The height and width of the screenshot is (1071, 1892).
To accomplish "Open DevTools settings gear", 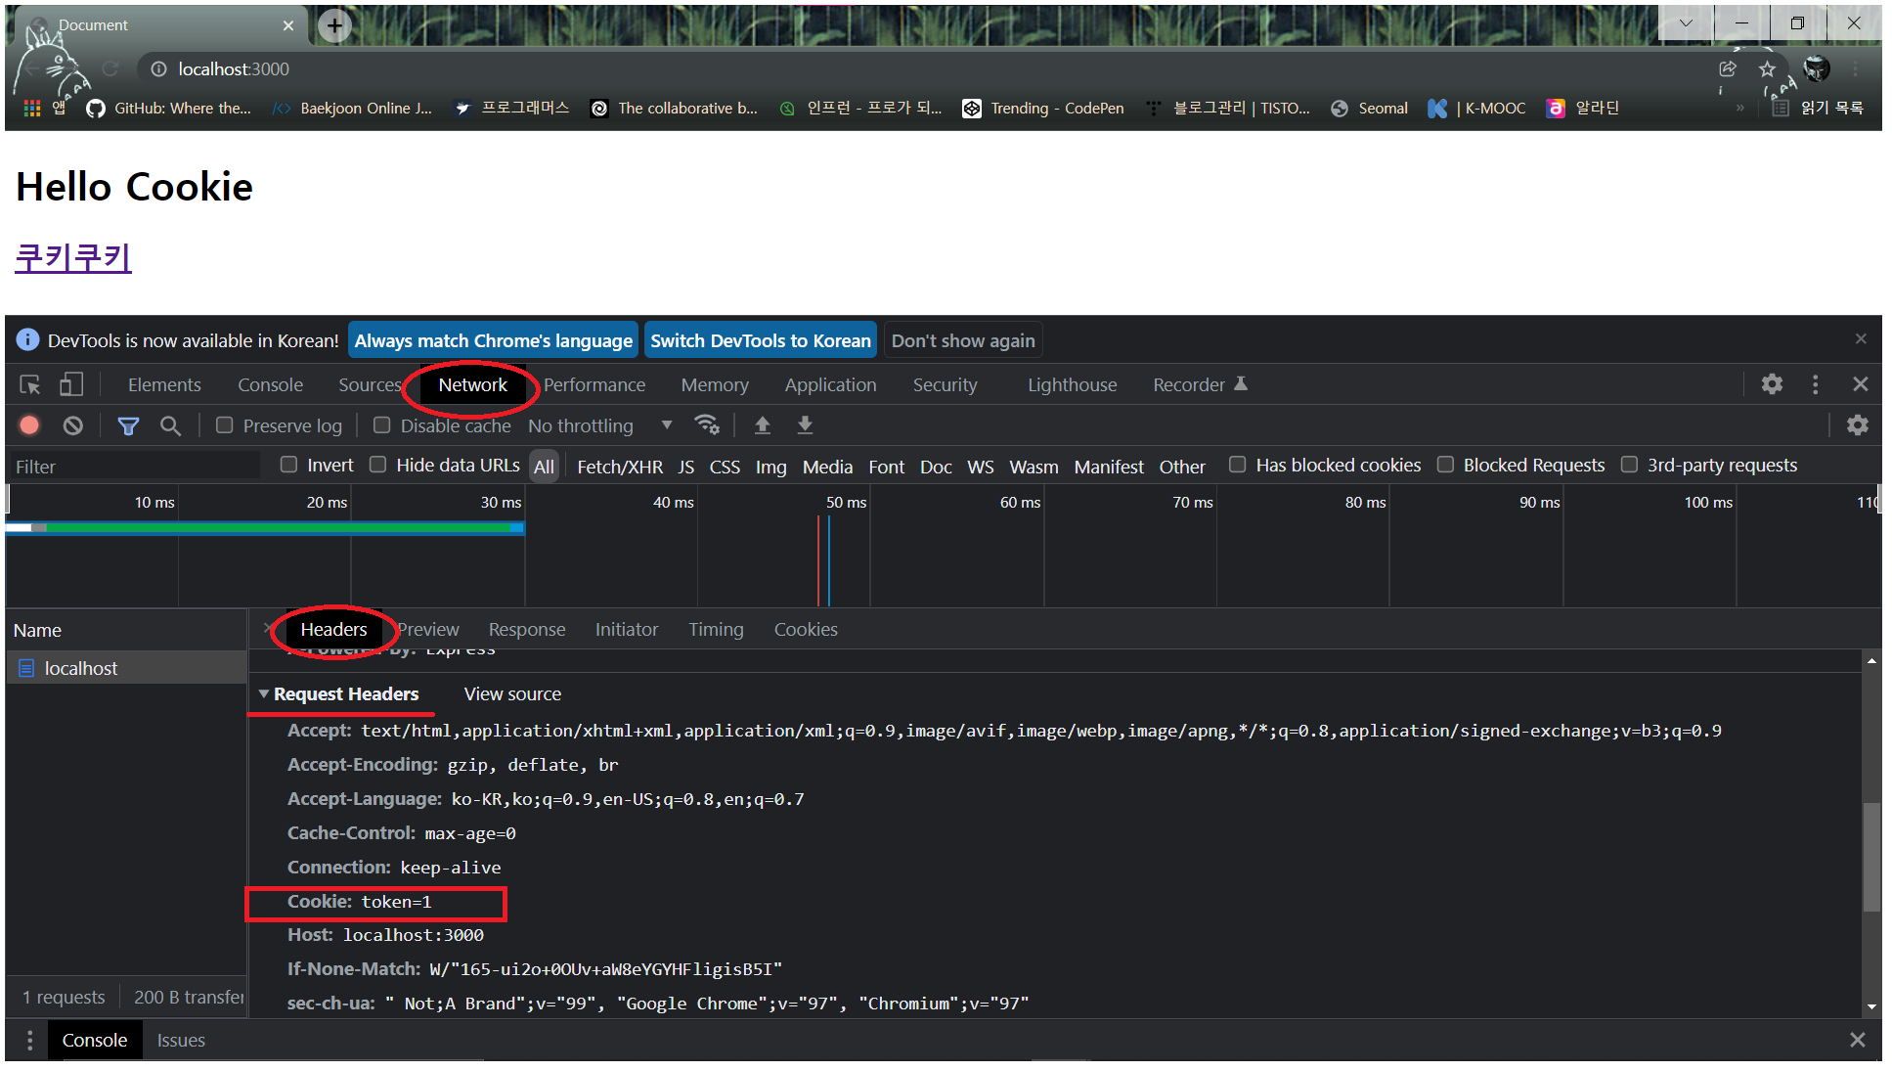I will point(1772,384).
